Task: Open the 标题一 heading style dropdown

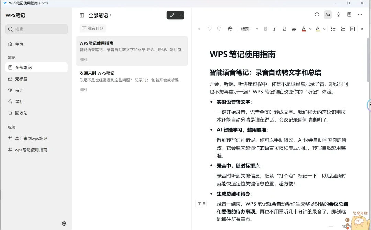Action: [x=249, y=29]
